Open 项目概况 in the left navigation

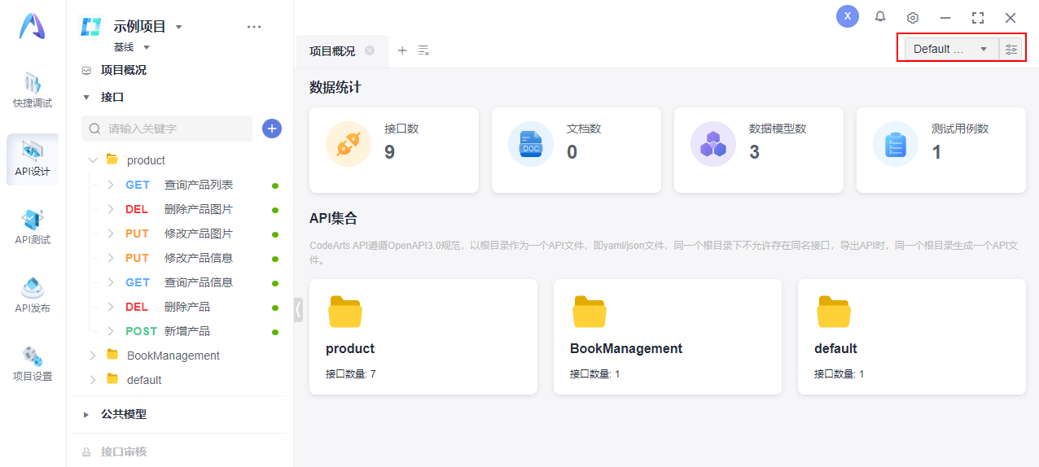(124, 70)
